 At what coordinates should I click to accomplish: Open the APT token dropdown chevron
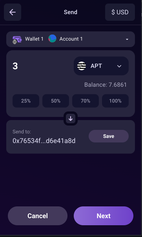coord(119,66)
